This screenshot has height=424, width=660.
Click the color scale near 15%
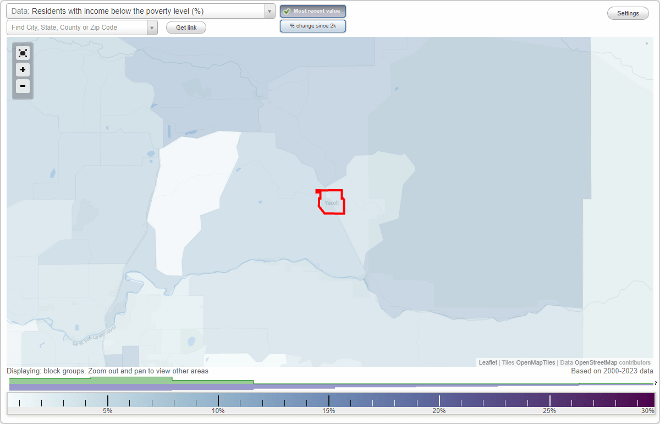329,400
